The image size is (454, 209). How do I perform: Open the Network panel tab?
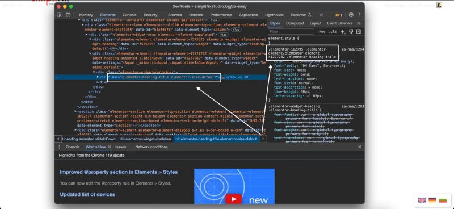196,15
